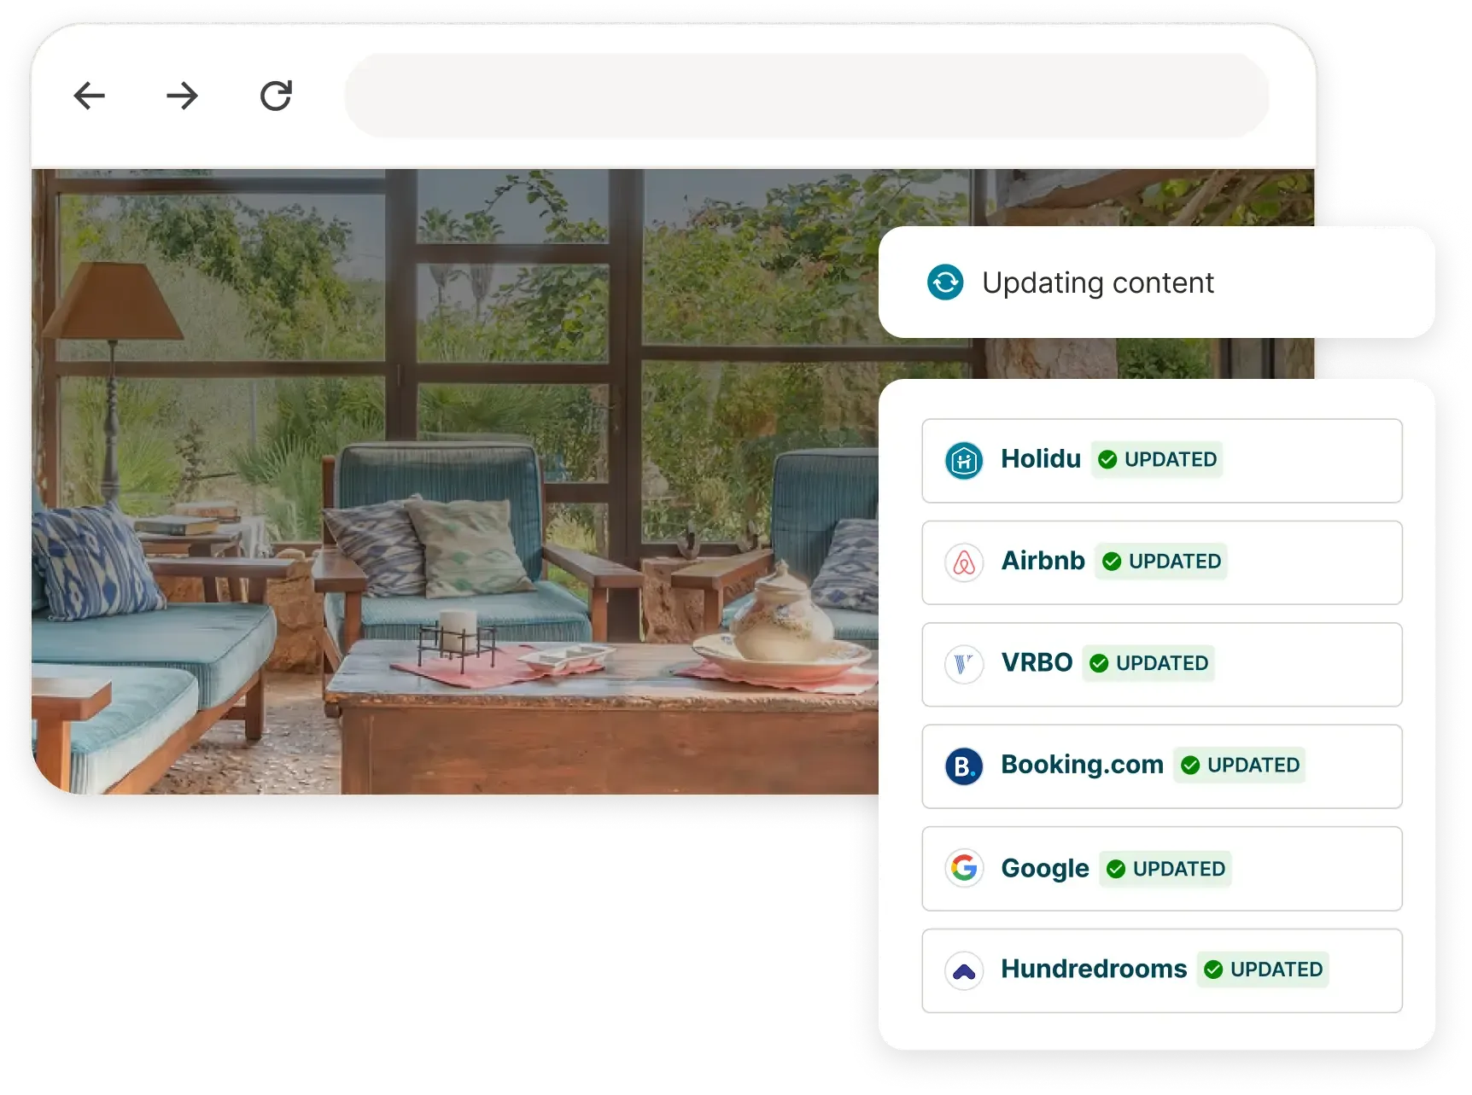Screen dimensions: 1472x1095
Task: Click the browser back arrow
Action: click(90, 96)
